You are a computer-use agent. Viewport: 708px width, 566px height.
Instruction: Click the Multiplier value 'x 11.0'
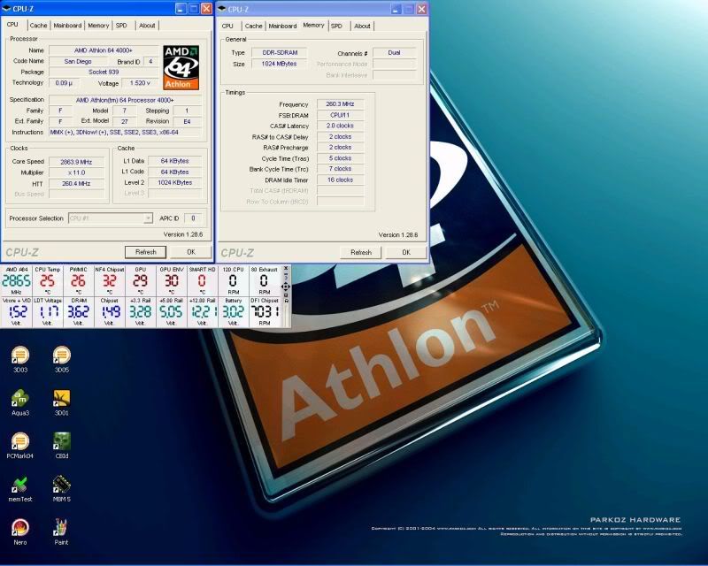coord(76,172)
